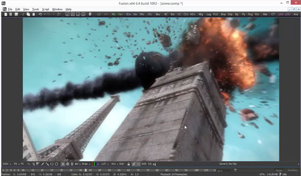The image size is (301, 176).
Task: Add a Background (BG) tool
Action: pos(113,14)
